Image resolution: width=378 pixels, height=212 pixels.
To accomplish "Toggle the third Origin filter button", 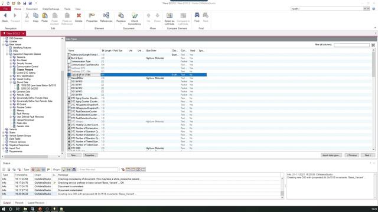I will 74,170.
